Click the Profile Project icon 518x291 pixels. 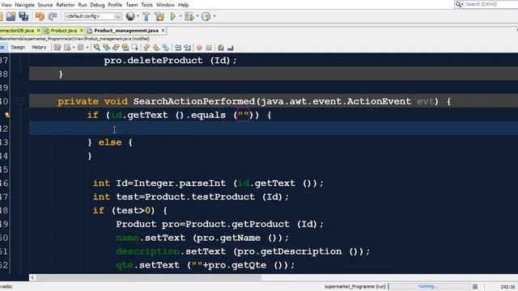[x=206, y=16]
